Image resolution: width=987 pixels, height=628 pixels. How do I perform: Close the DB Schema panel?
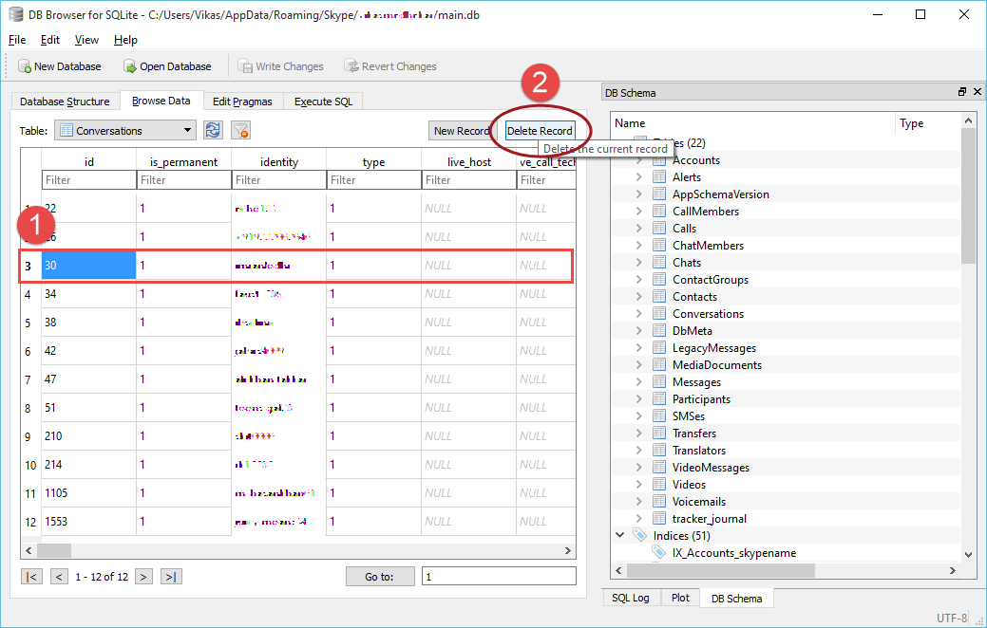[x=976, y=92]
